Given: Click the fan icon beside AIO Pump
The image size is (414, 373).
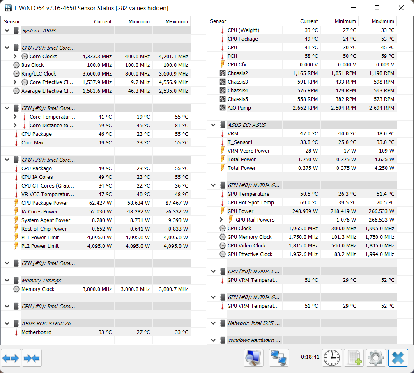Looking at the screenshot, I should pyautogui.click(x=223, y=108).
